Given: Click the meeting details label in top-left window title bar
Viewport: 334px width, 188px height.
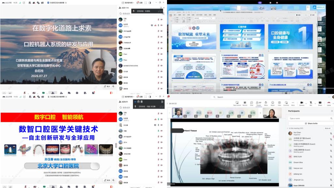Looking at the screenshot, I should pos(9,3).
